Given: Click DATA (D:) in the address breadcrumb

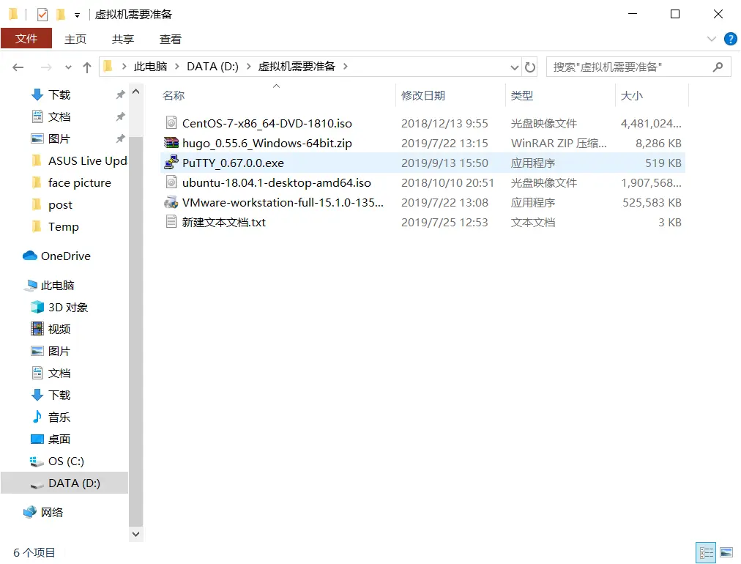Looking at the screenshot, I should tap(212, 66).
